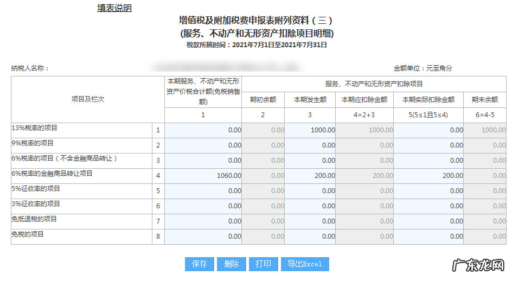Select 6%税率的金融商品转让项目 label
The width and height of the screenshot is (525, 281).
[52, 174]
